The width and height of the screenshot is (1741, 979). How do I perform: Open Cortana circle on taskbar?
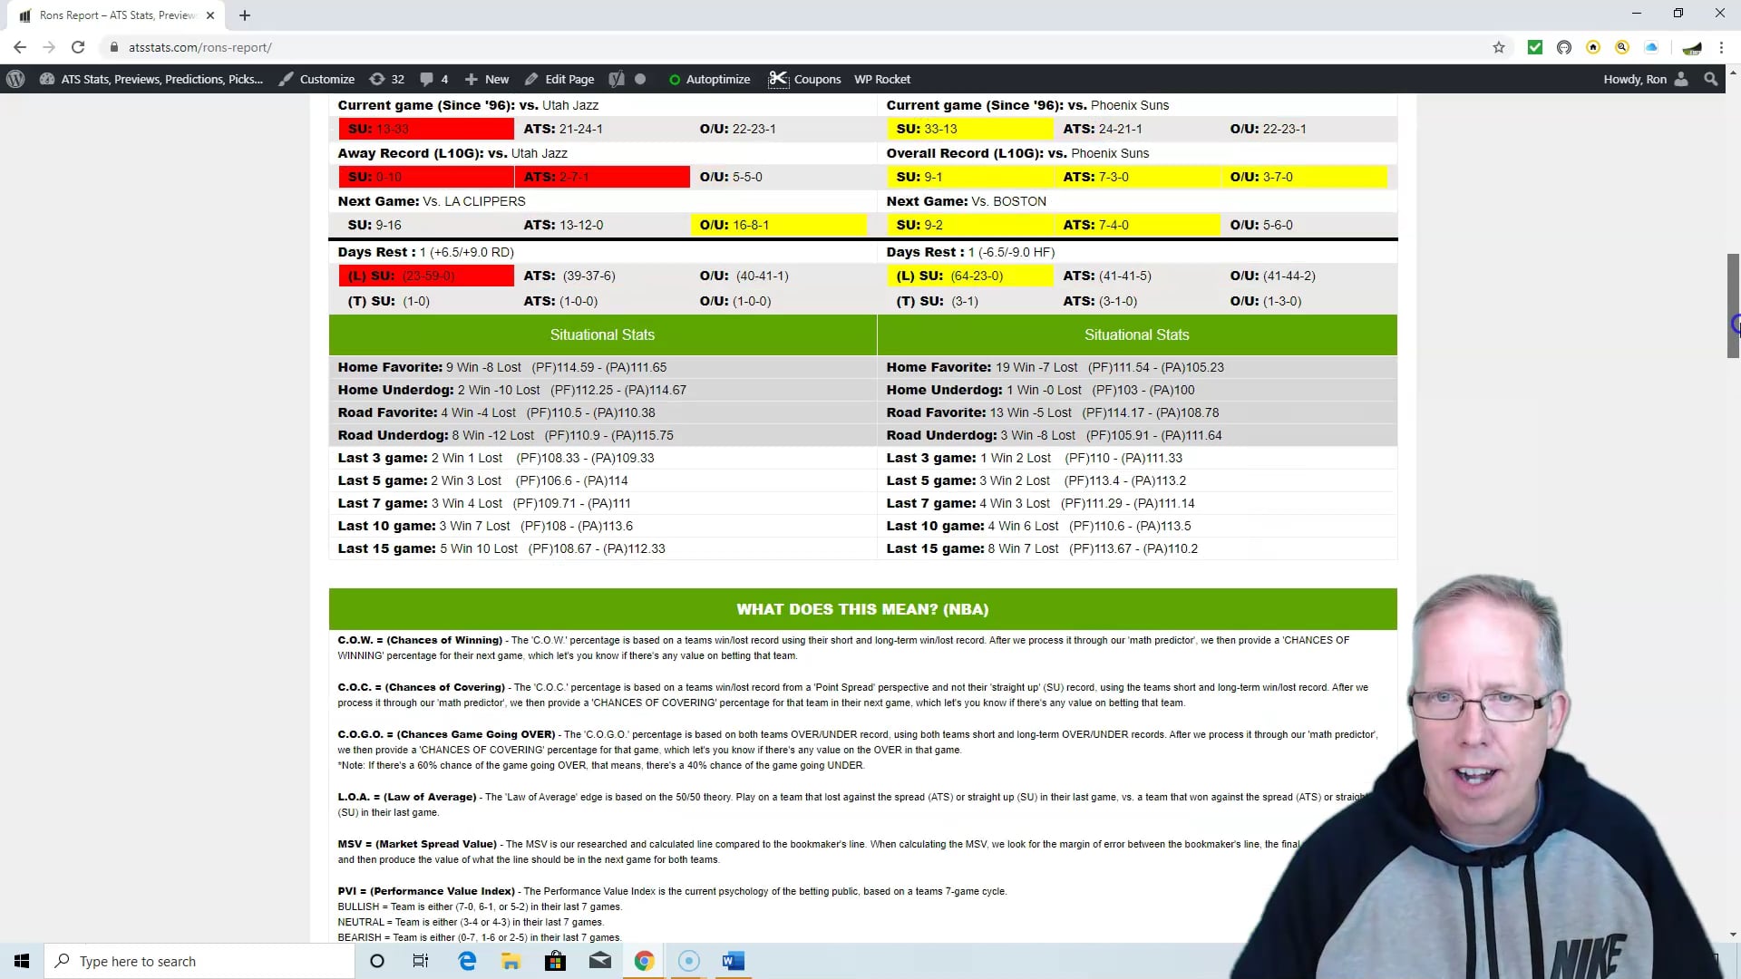[x=377, y=961]
